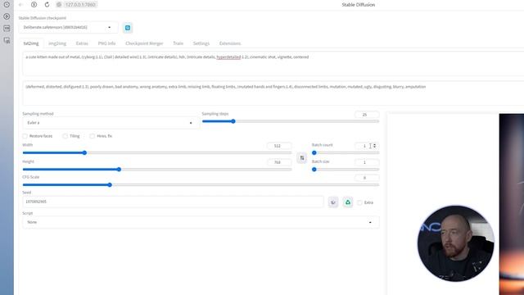Image resolution: width=524 pixels, height=295 pixels.
Task: Click the top sidebar clock icon
Action: click(7, 5)
